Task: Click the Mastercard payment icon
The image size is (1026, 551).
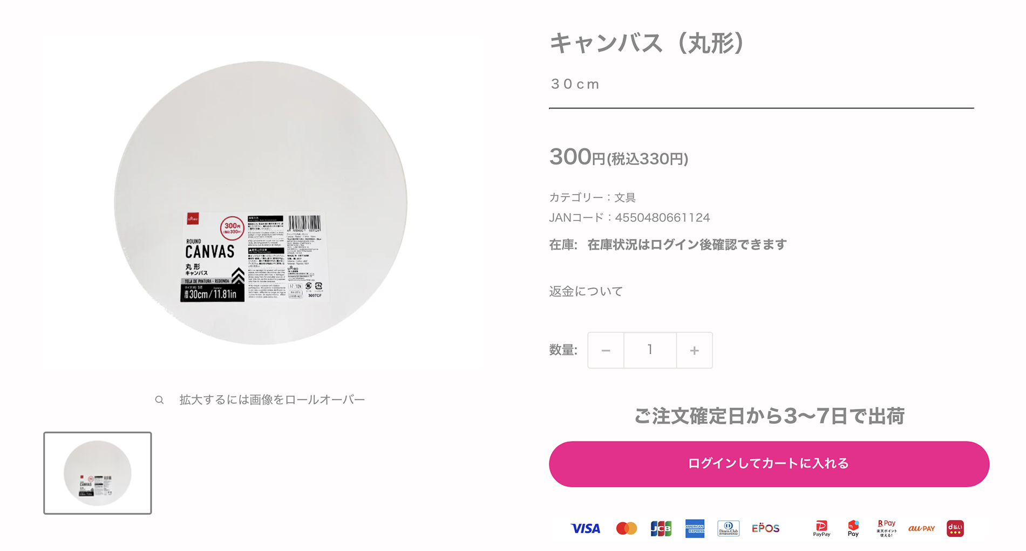Action: point(626,528)
